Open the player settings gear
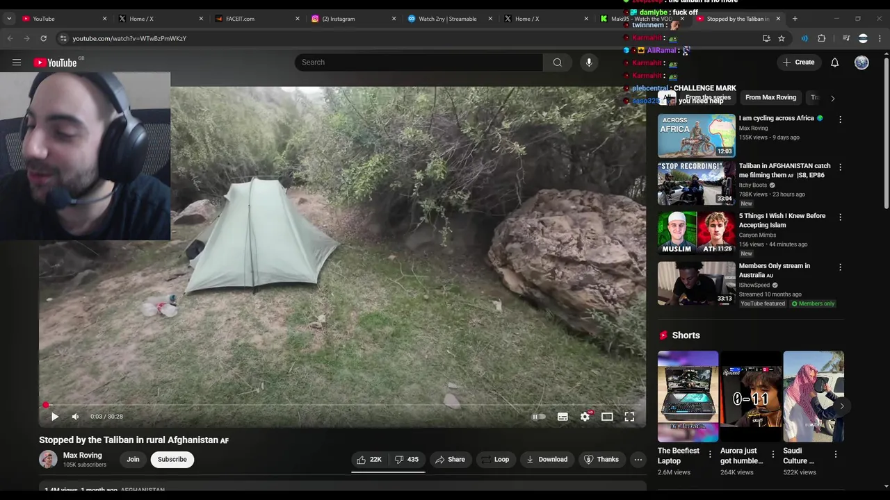Screen dimensions: 890x500 pyautogui.click(x=585, y=417)
